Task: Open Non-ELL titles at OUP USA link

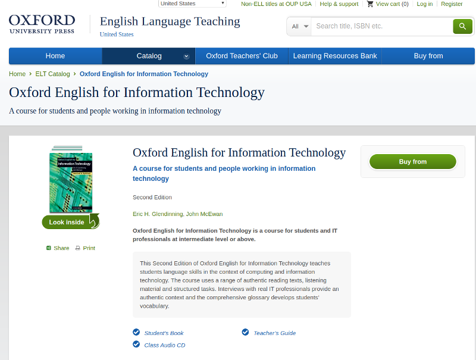Action: coord(276,4)
